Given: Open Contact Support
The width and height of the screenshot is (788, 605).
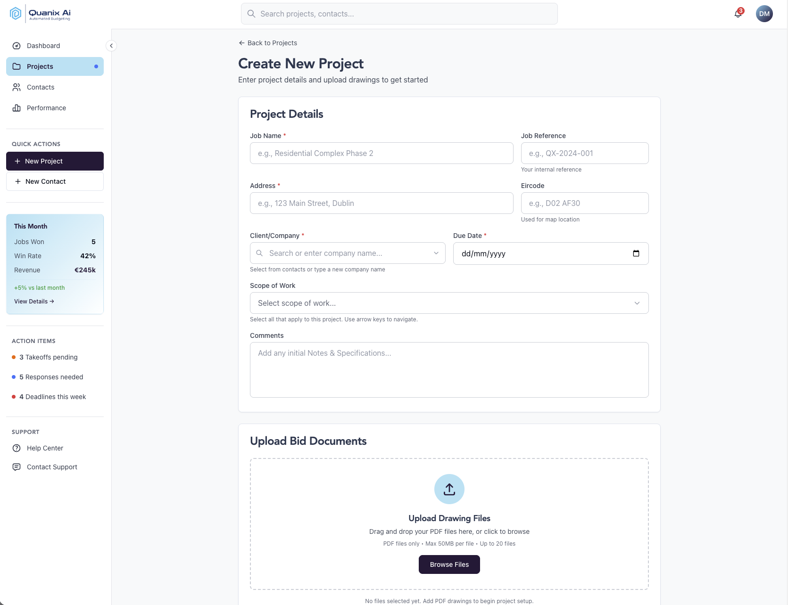Looking at the screenshot, I should (51, 467).
